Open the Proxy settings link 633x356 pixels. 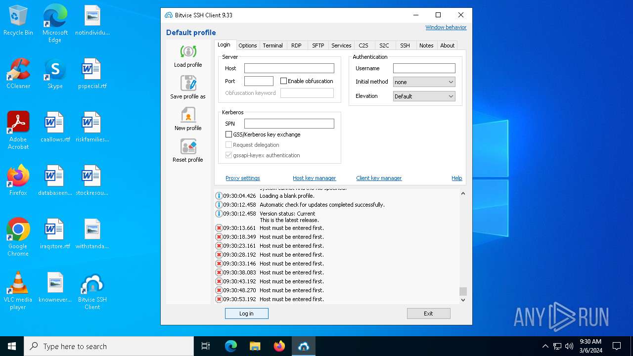pos(243,178)
